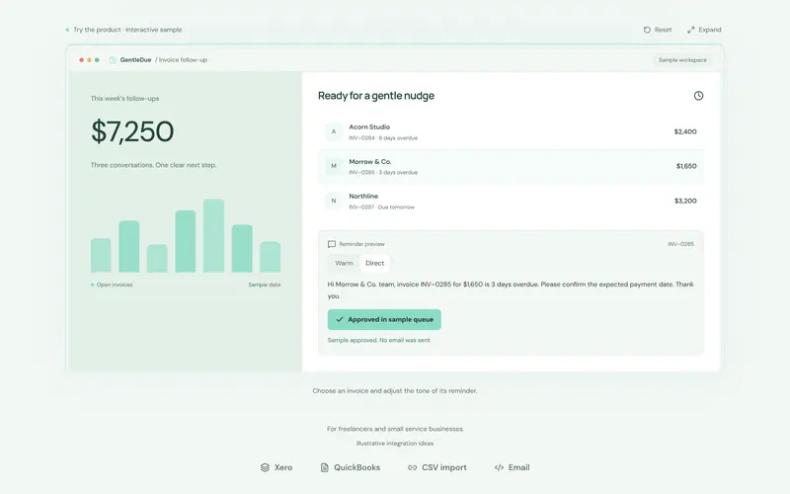The height and width of the screenshot is (494, 790).
Task: Click the Invoice follow-up breadcrumb
Action: (183, 60)
